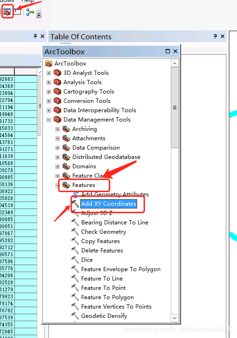Screen dimensions: 237x338
Task: Click the Archiving toolset icon
Action: point(66,129)
